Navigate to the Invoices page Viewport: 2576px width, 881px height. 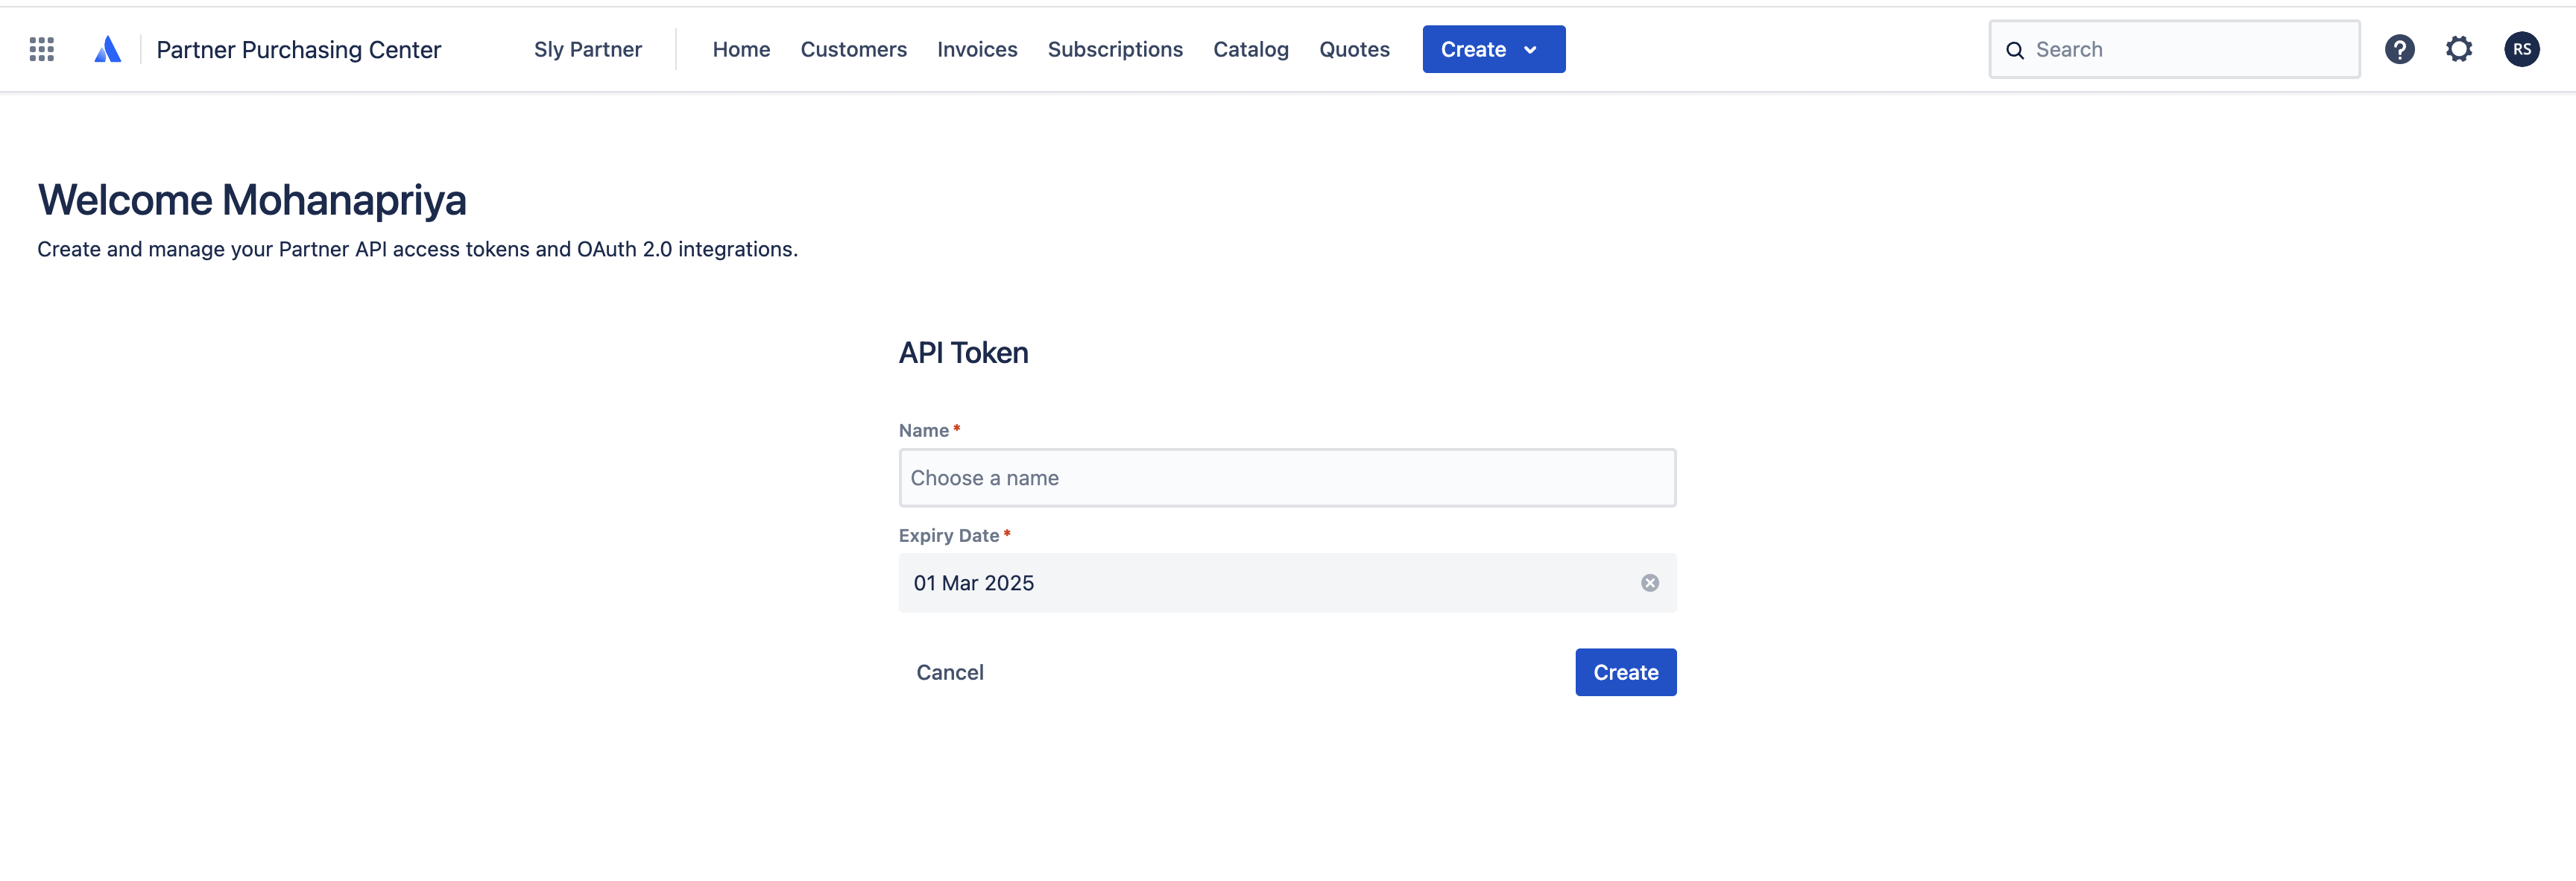976,49
